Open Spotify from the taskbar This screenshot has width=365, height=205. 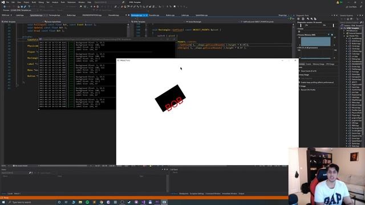87,202
